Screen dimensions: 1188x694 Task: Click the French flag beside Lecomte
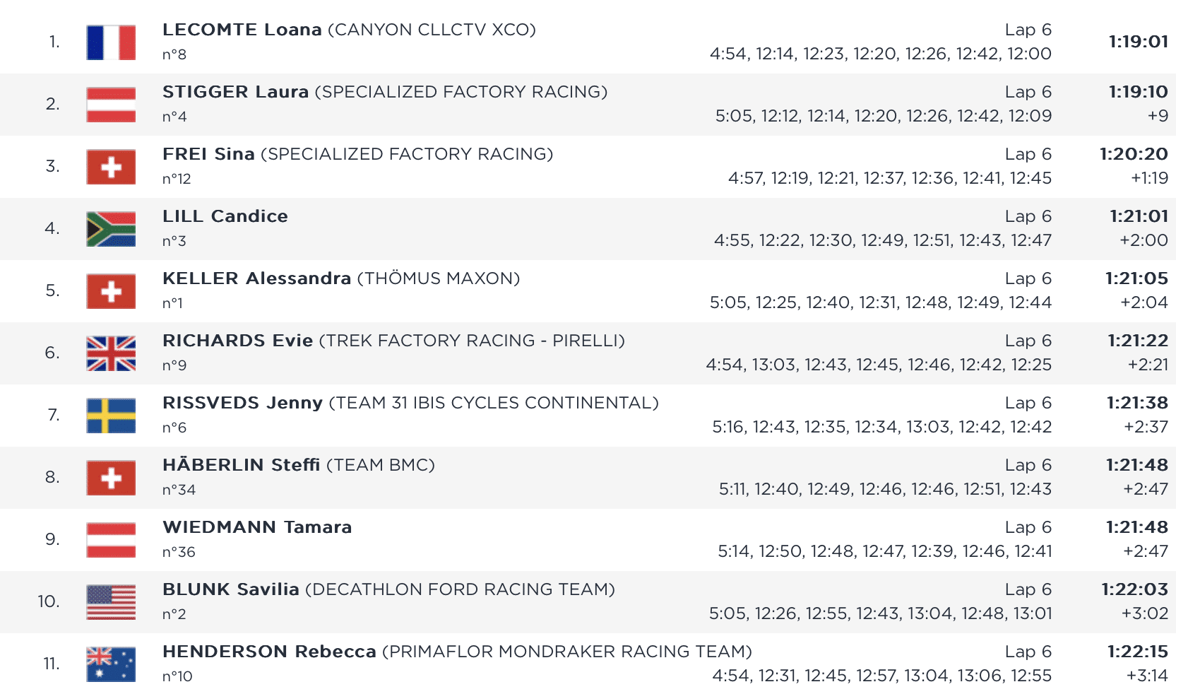click(111, 42)
